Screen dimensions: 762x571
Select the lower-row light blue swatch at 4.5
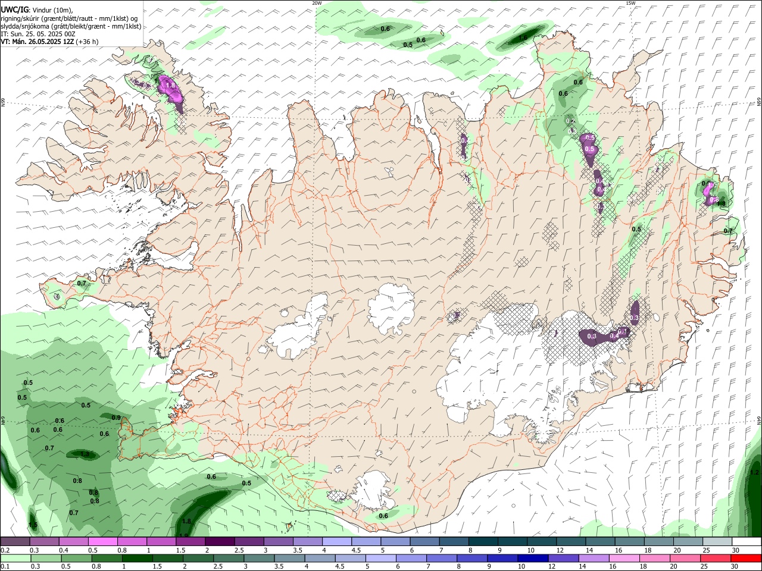pyautogui.click(x=349, y=558)
